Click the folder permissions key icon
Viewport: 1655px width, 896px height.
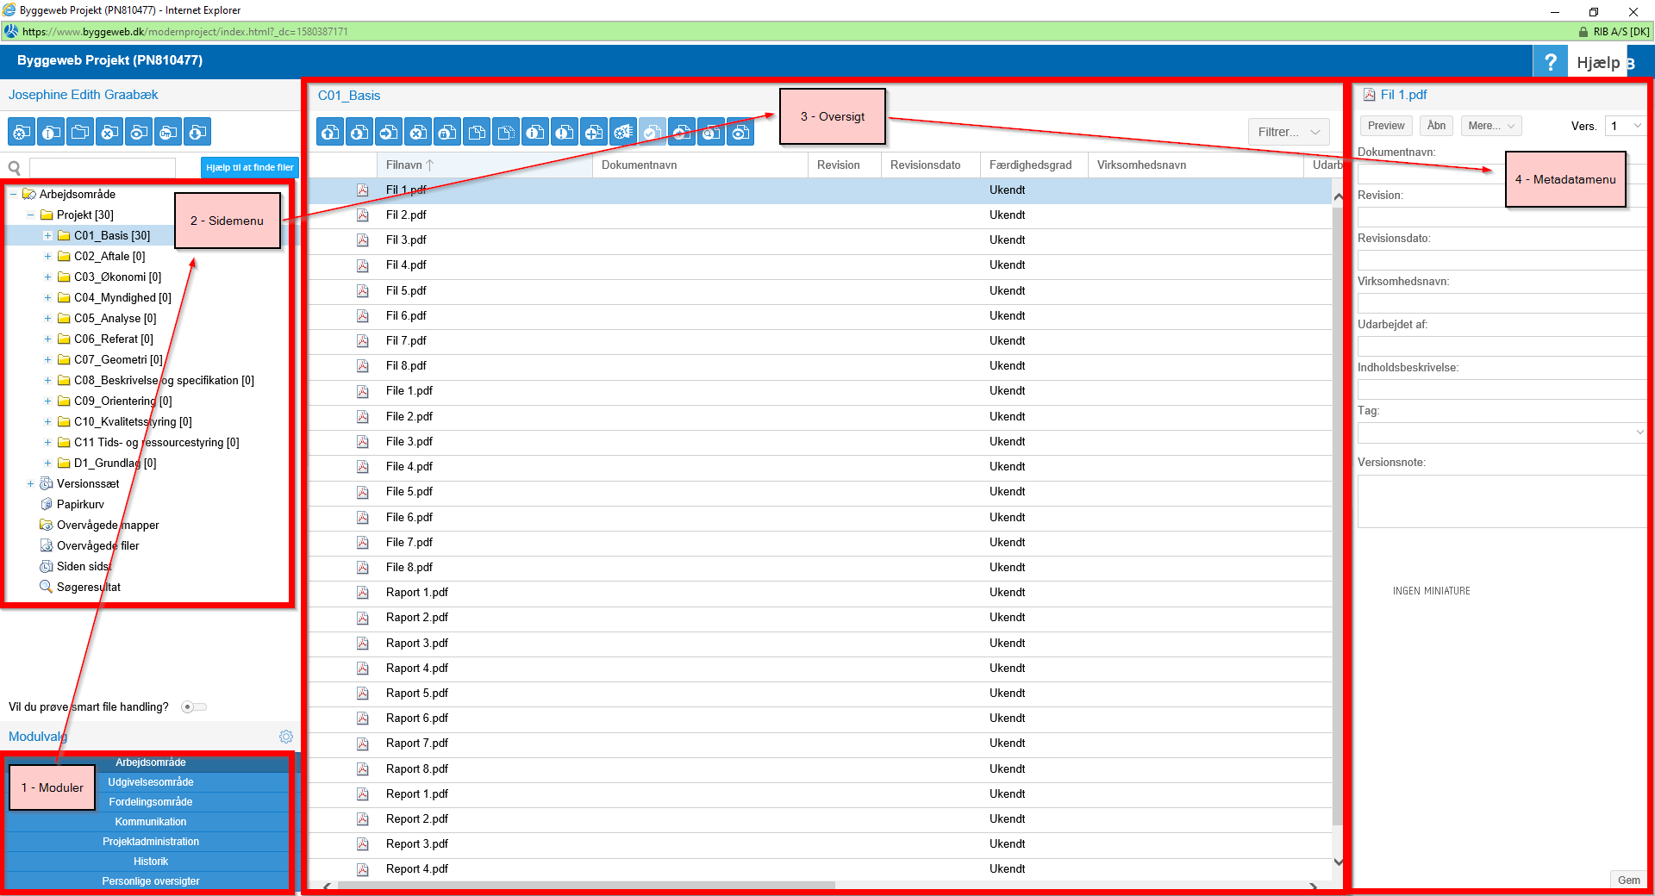point(168,133)
